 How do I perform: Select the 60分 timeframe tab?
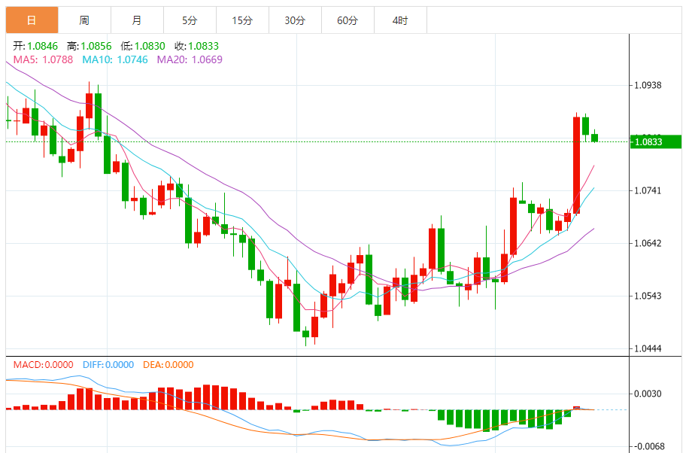tap(348, 20)
